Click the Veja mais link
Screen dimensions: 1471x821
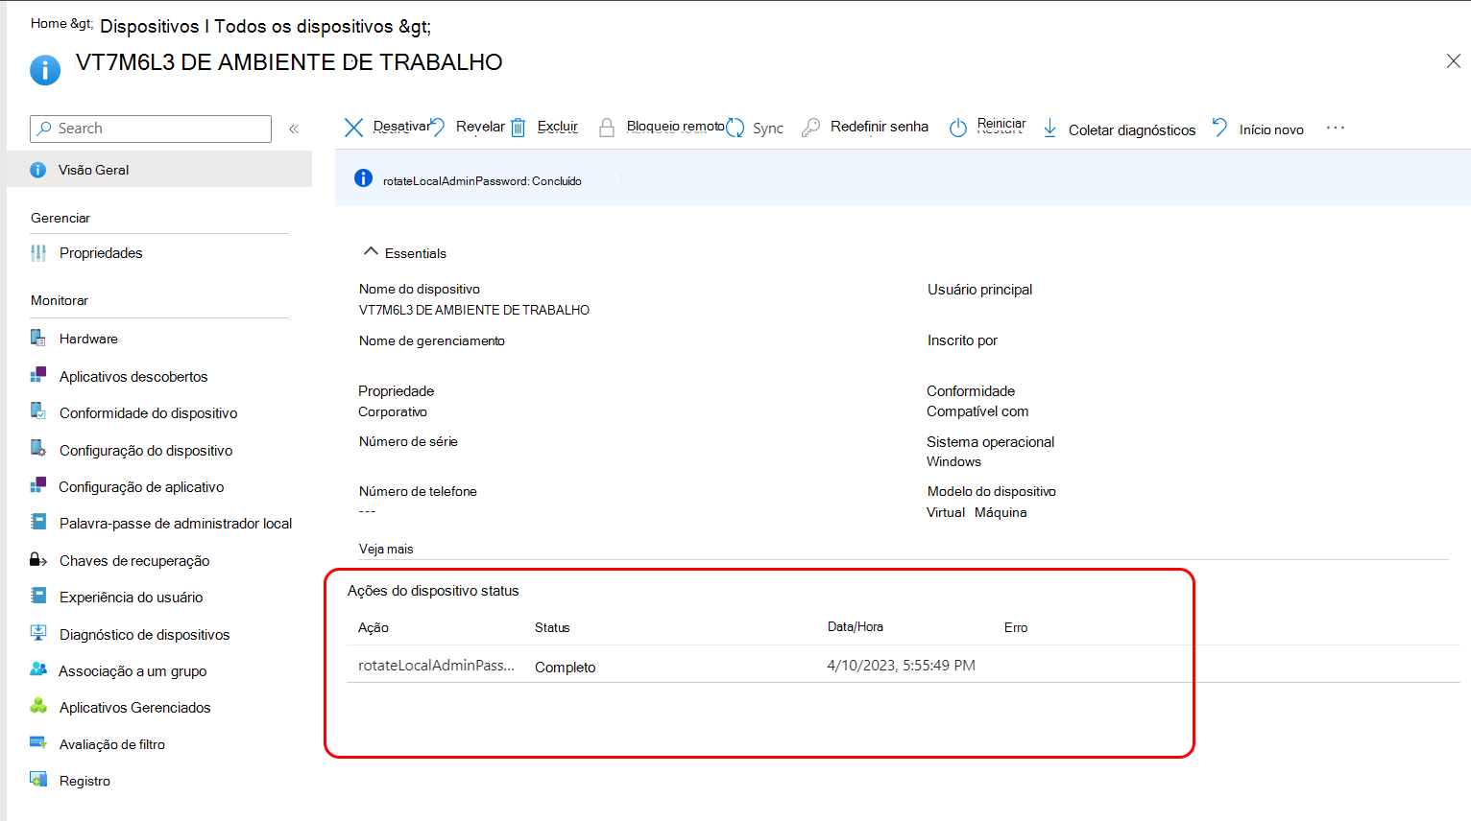(x=386, y=549)
